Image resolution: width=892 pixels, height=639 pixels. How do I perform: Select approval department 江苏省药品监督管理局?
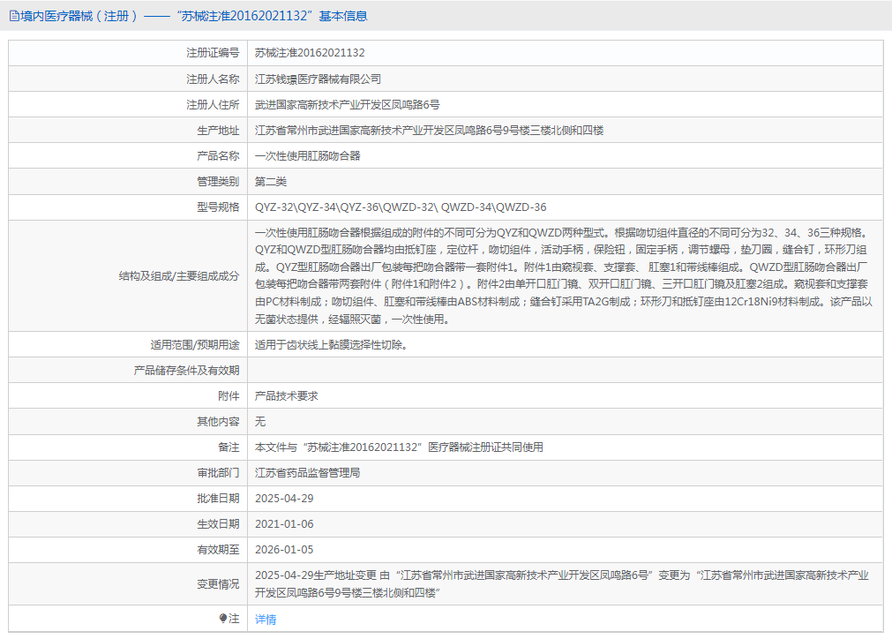click(307, 473)
